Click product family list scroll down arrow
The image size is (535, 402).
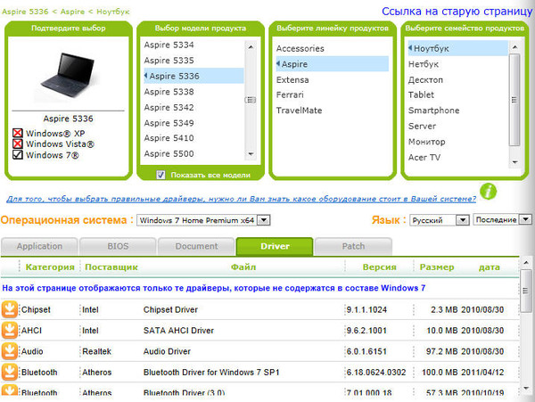pos(514,162)
